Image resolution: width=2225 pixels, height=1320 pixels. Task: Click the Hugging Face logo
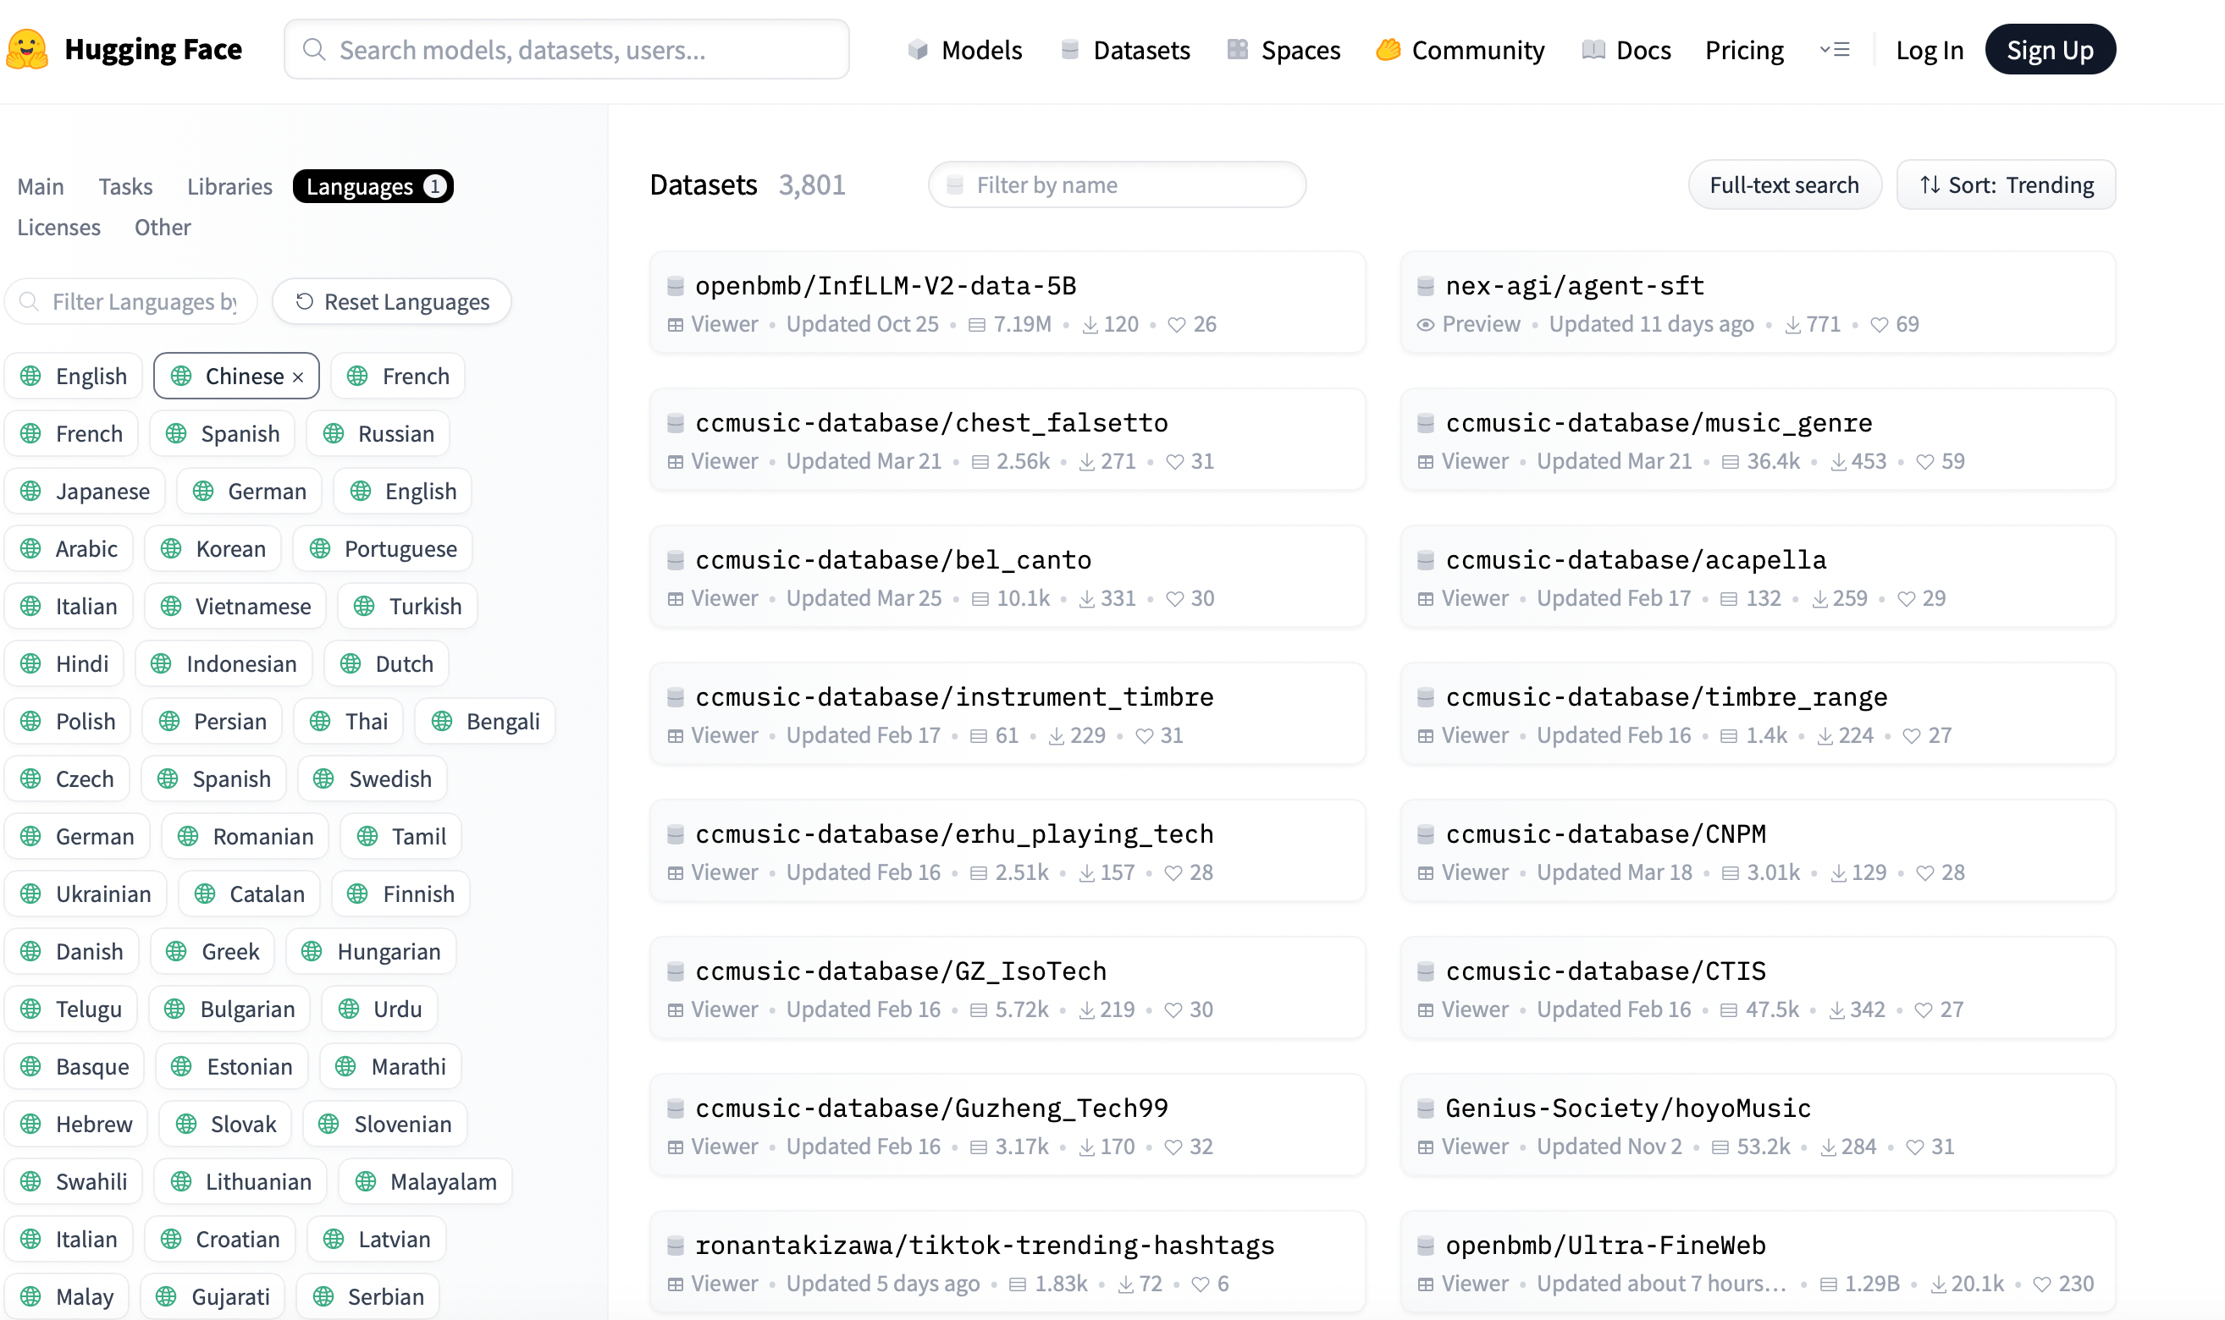[27, 49]
